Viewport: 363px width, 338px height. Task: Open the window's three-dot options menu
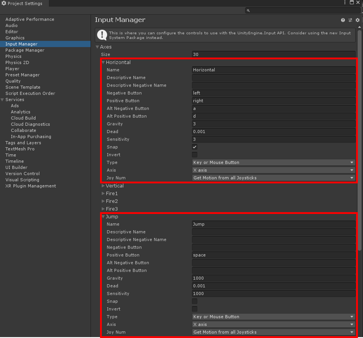point(345,2)
